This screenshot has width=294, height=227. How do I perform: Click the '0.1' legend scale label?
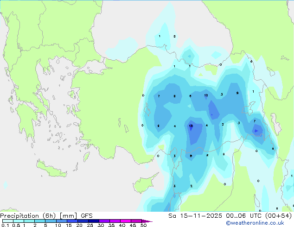coord(5,225)
